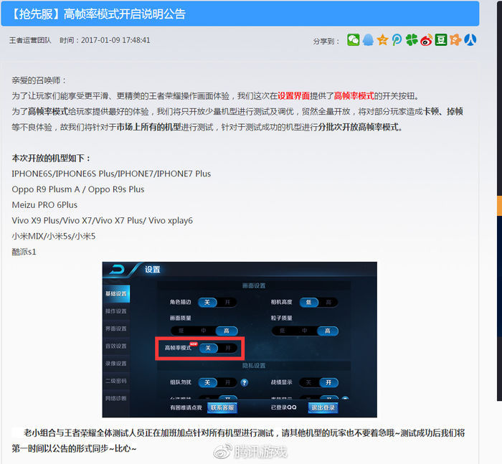
Task: Switch to the 操作设置 tab
Action: click(116, 311)
